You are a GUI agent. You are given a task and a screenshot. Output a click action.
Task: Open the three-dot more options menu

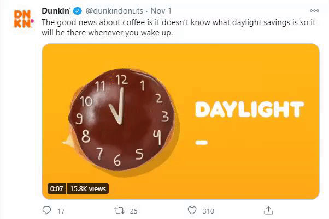click(x=314, y=11)
